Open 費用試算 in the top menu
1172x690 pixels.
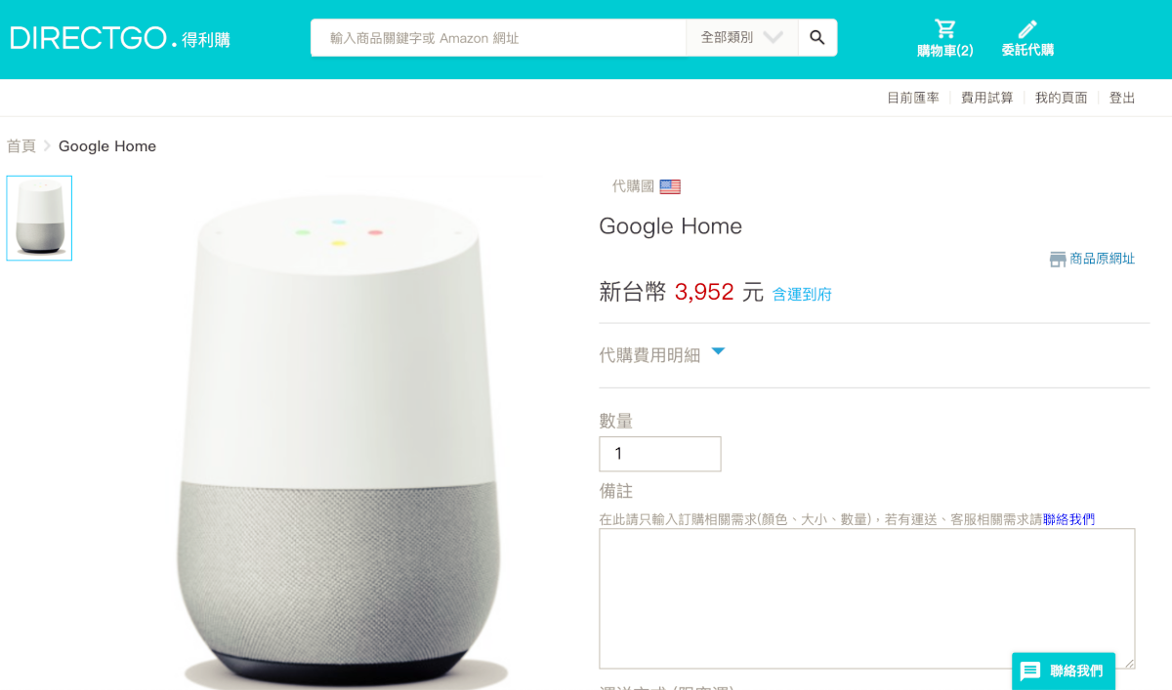987,98
